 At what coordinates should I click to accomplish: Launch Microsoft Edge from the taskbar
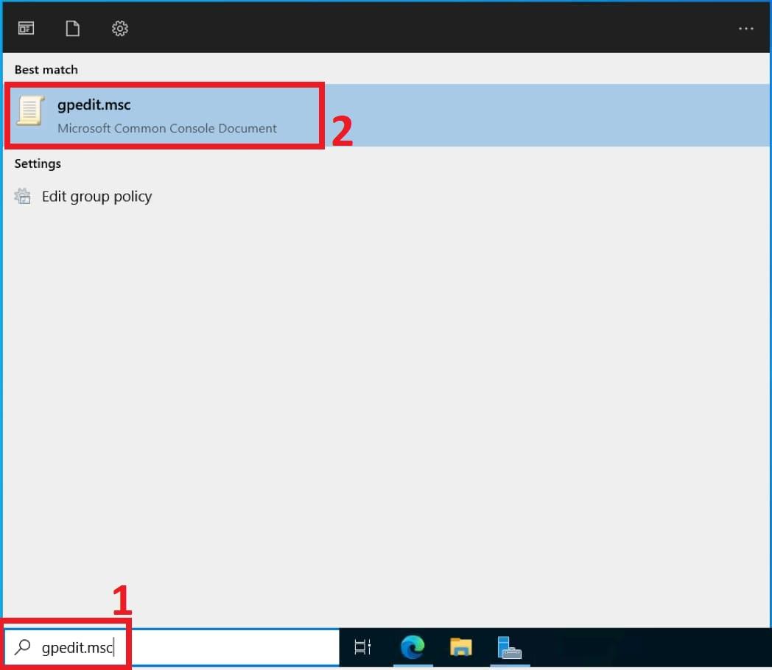point(413,647)
